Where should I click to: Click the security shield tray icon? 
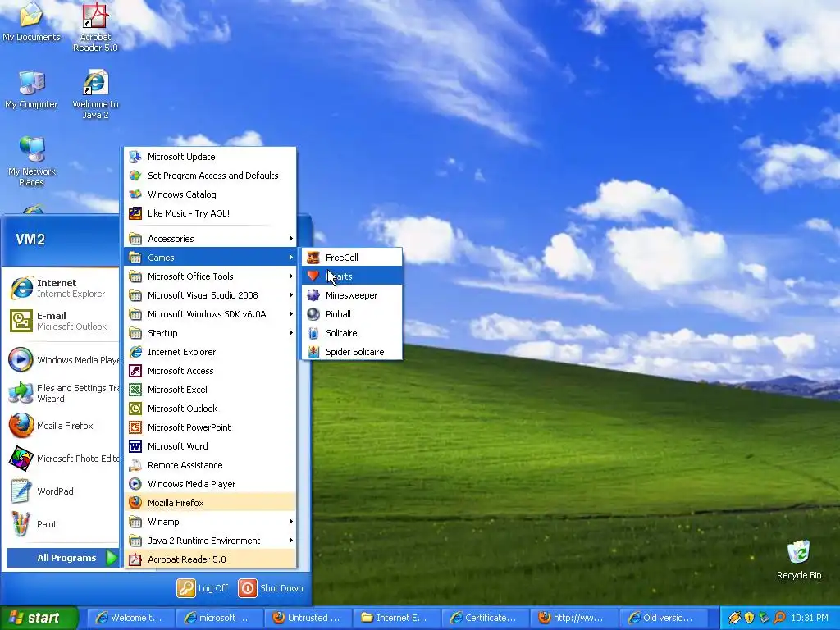[749, 619]
